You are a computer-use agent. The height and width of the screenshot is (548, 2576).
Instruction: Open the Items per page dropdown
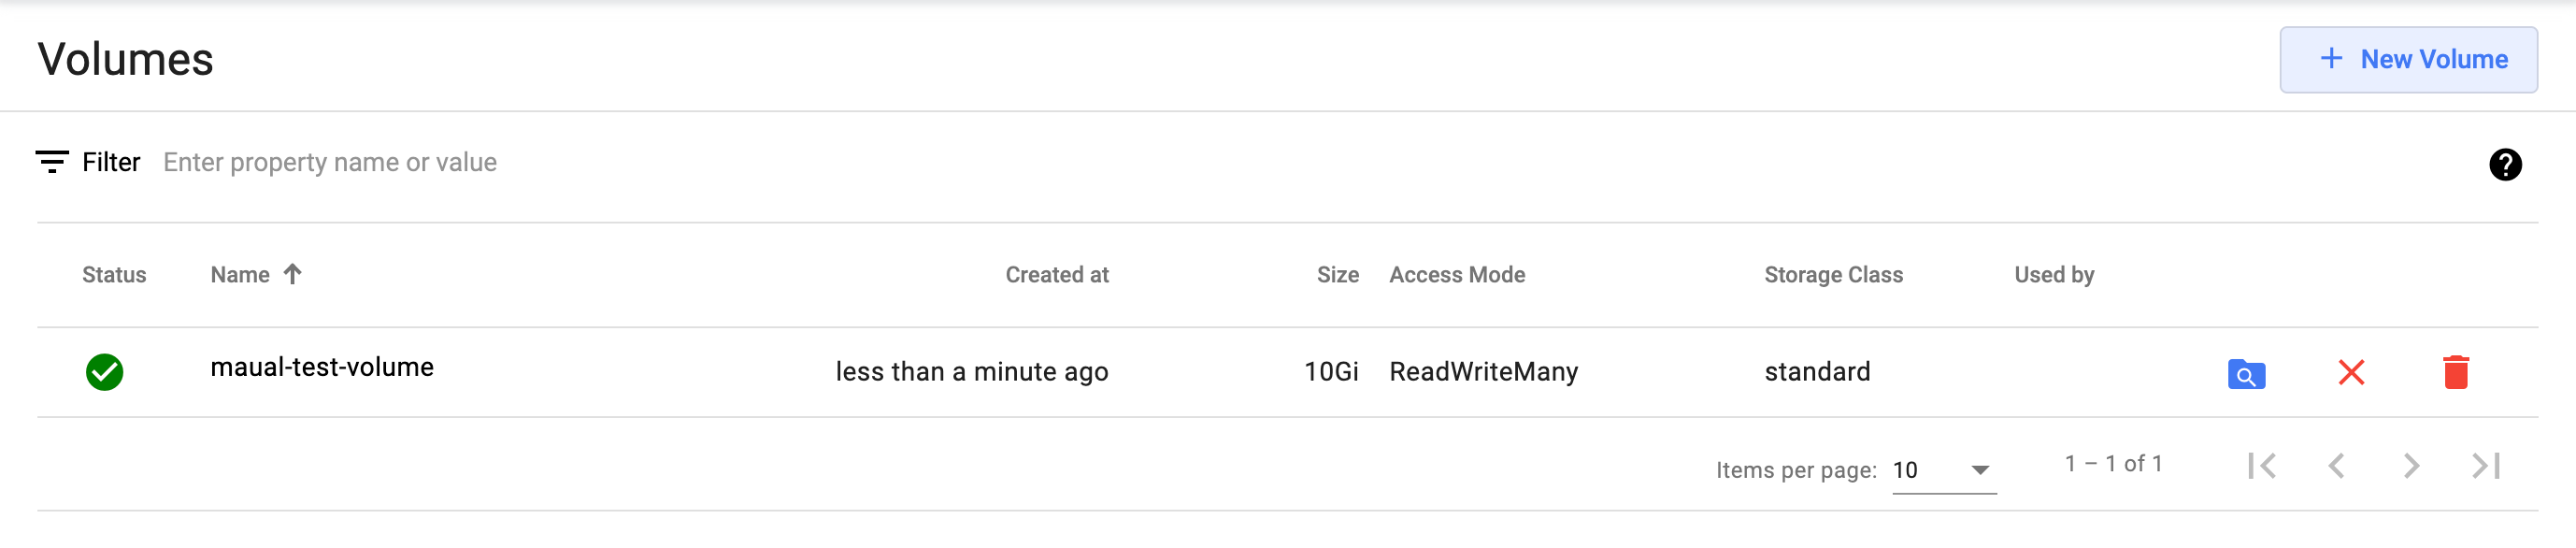(x=1943, y=470)
